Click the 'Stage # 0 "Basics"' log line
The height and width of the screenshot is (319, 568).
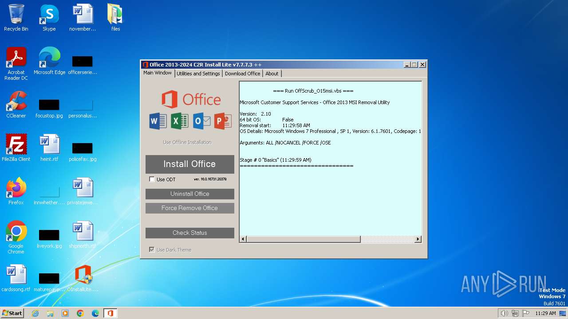pos(276,160)
